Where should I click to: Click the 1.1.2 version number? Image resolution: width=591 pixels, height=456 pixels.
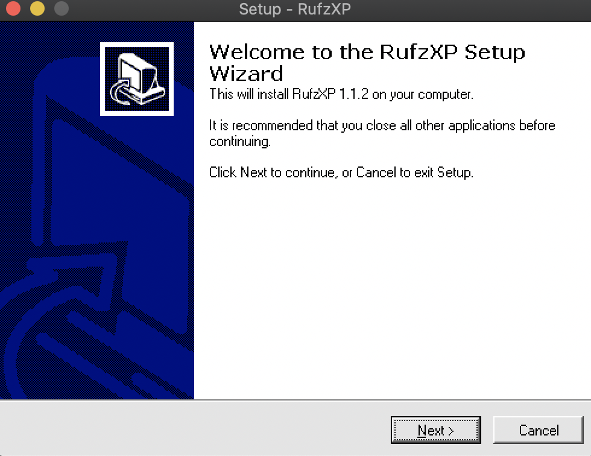pos(353,93)
